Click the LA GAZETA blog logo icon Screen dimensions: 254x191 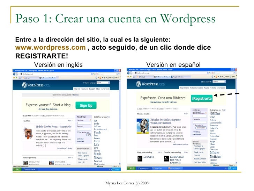click(140, 158)
